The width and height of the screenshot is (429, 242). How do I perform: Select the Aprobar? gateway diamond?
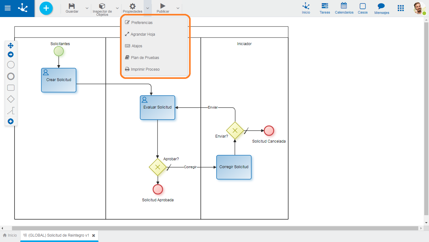(158, 167)
